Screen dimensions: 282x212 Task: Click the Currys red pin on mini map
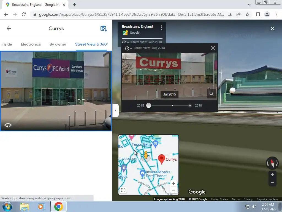(x=161, y=159)
